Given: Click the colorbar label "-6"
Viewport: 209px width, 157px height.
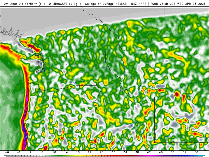Looking at the screenshot, I should click(7, 152).
